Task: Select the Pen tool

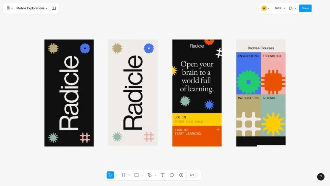Action: [150, 175]
